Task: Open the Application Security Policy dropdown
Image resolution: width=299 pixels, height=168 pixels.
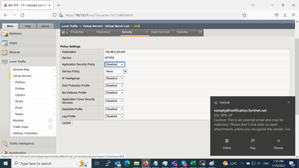Action: click(x=115, y=64)
